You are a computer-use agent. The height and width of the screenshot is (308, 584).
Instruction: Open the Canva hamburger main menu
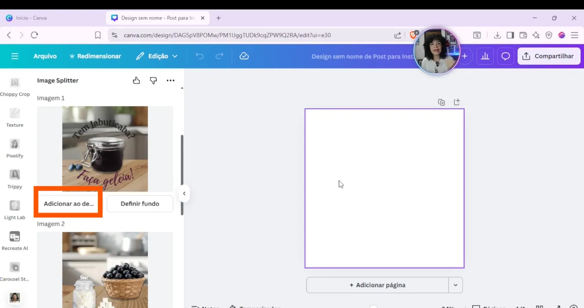click(x=15, y=56)
